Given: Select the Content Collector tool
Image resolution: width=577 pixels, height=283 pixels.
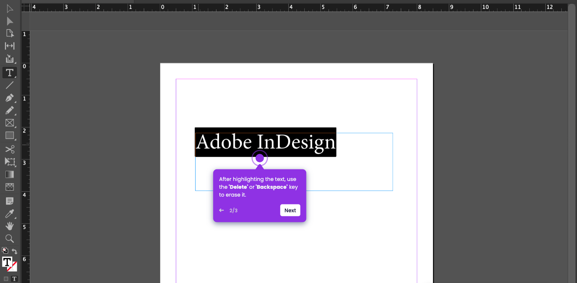Looking at the screenshot, I should click(10, 59).
